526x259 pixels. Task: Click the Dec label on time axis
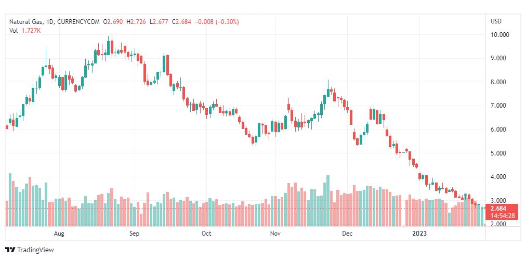(x=347, y=233)
